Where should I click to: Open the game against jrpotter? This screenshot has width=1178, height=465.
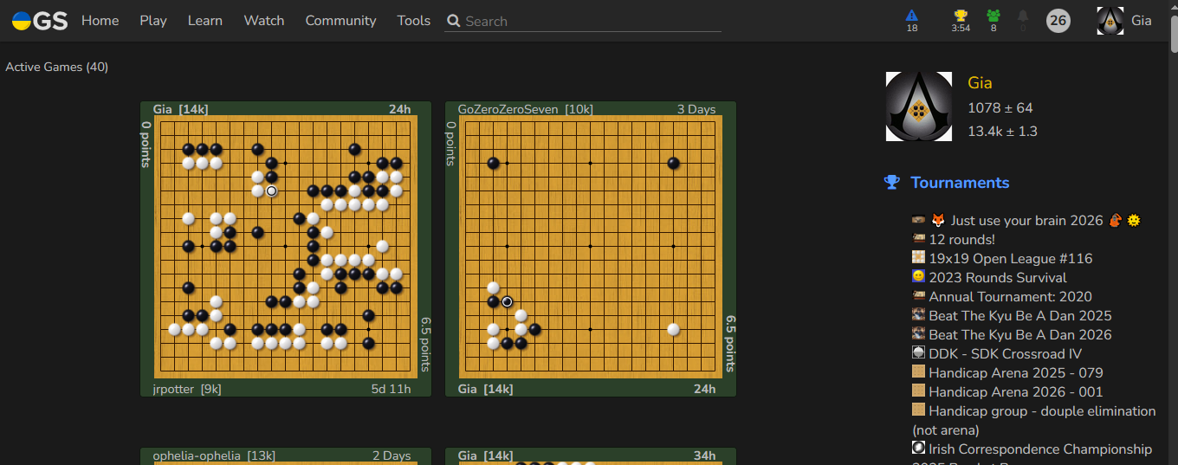click(286, 247)
